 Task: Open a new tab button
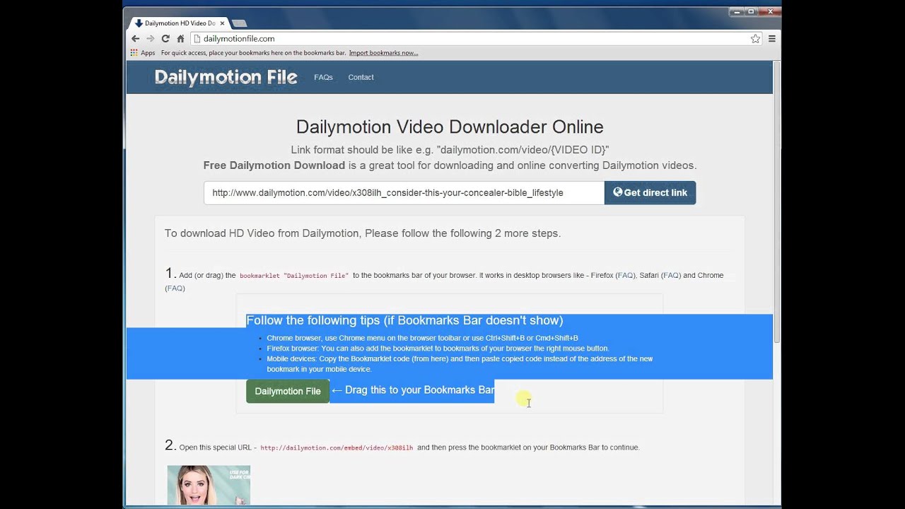(239, 23)
